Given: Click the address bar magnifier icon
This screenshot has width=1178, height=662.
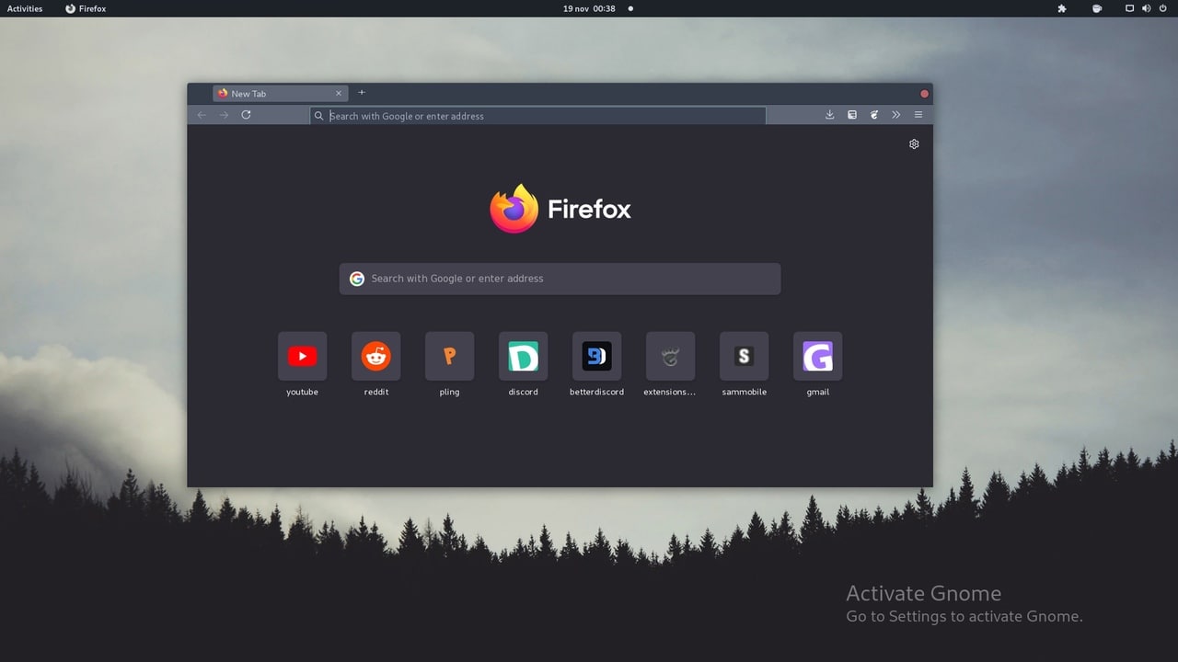Looking at the screenshot, I should pos(319,116).
